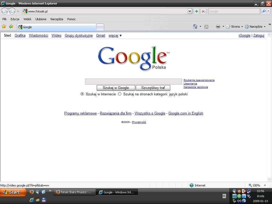Image resolution: width=272 pixels, height=204 pixels.
Task: Open the Narzędzia menu in menu bar
Action: [x=57, y=19]
